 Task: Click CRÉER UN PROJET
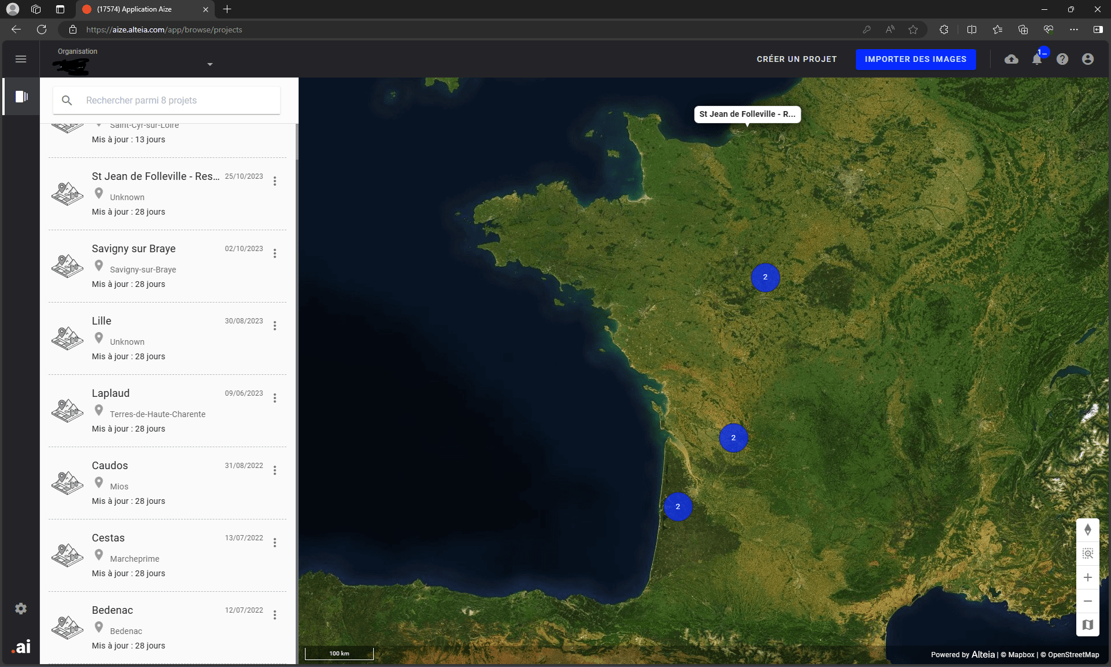click(x=796, y=59)
